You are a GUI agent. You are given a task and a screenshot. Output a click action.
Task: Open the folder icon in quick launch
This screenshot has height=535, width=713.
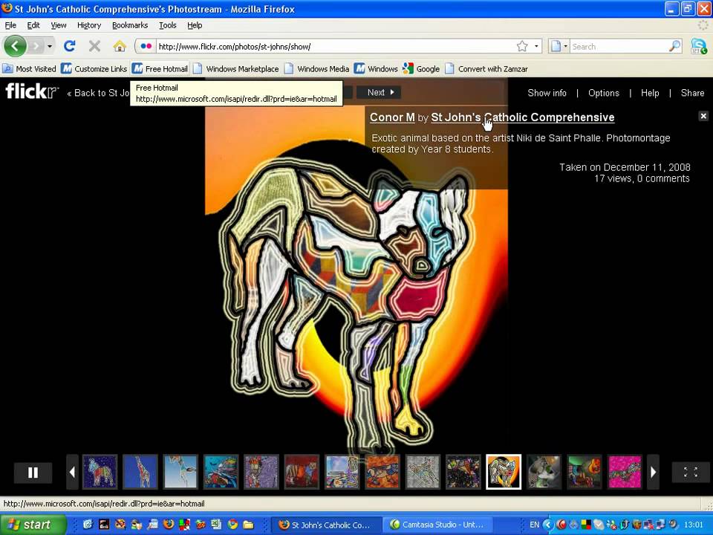[x=248, y=525]
